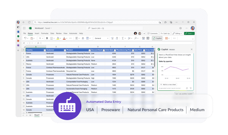Screen dimensions: 228x135
Task: Click the browser refresh icon
Action: [29, 22]
